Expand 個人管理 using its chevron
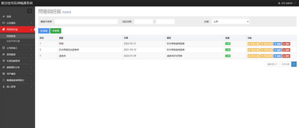The image size is (299, 128). [31, 87]
